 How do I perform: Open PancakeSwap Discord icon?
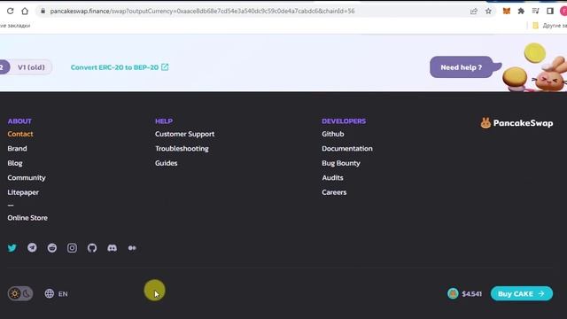click(x=113, y=248)
